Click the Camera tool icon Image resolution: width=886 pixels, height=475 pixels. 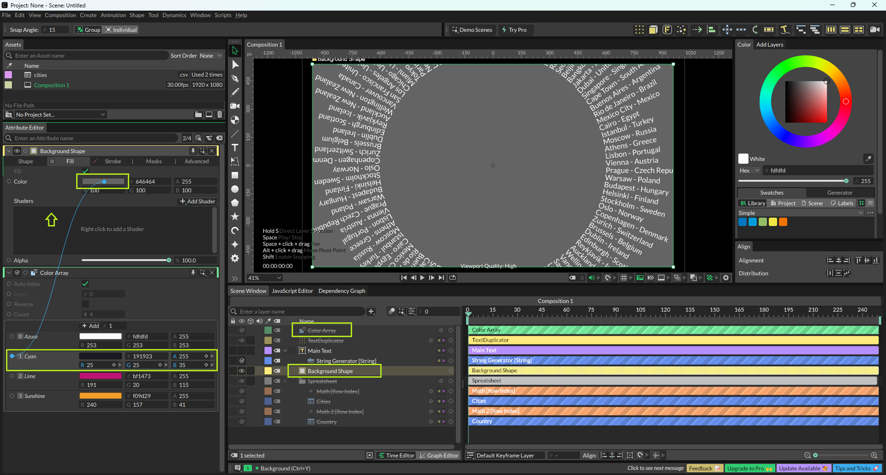pyautogui.click(x=235, y=106)
